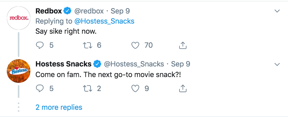Open the Hostess Snacks profile picture
Screen dimensions: 288x117
(x=19, y=71)
